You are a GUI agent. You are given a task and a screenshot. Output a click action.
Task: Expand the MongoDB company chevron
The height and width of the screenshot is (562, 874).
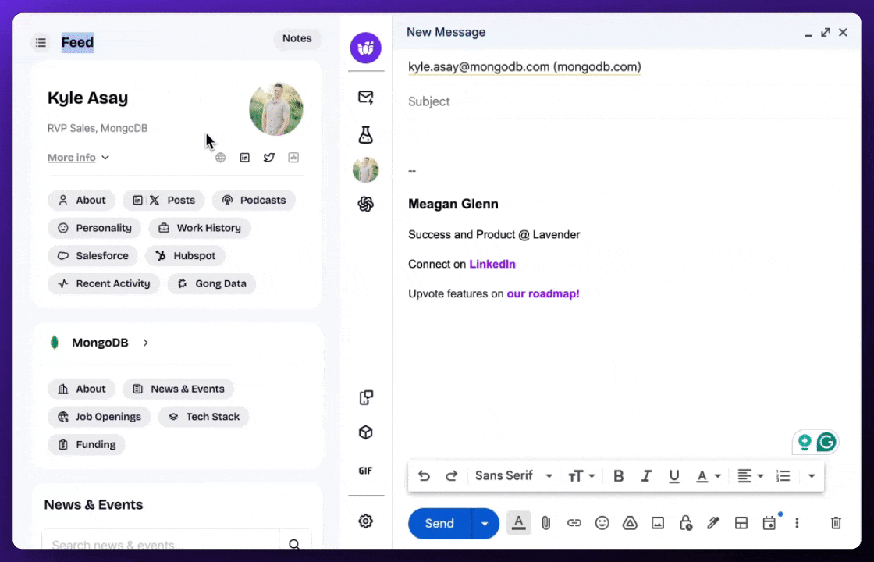pyautogui.click(x=145, y=343)
